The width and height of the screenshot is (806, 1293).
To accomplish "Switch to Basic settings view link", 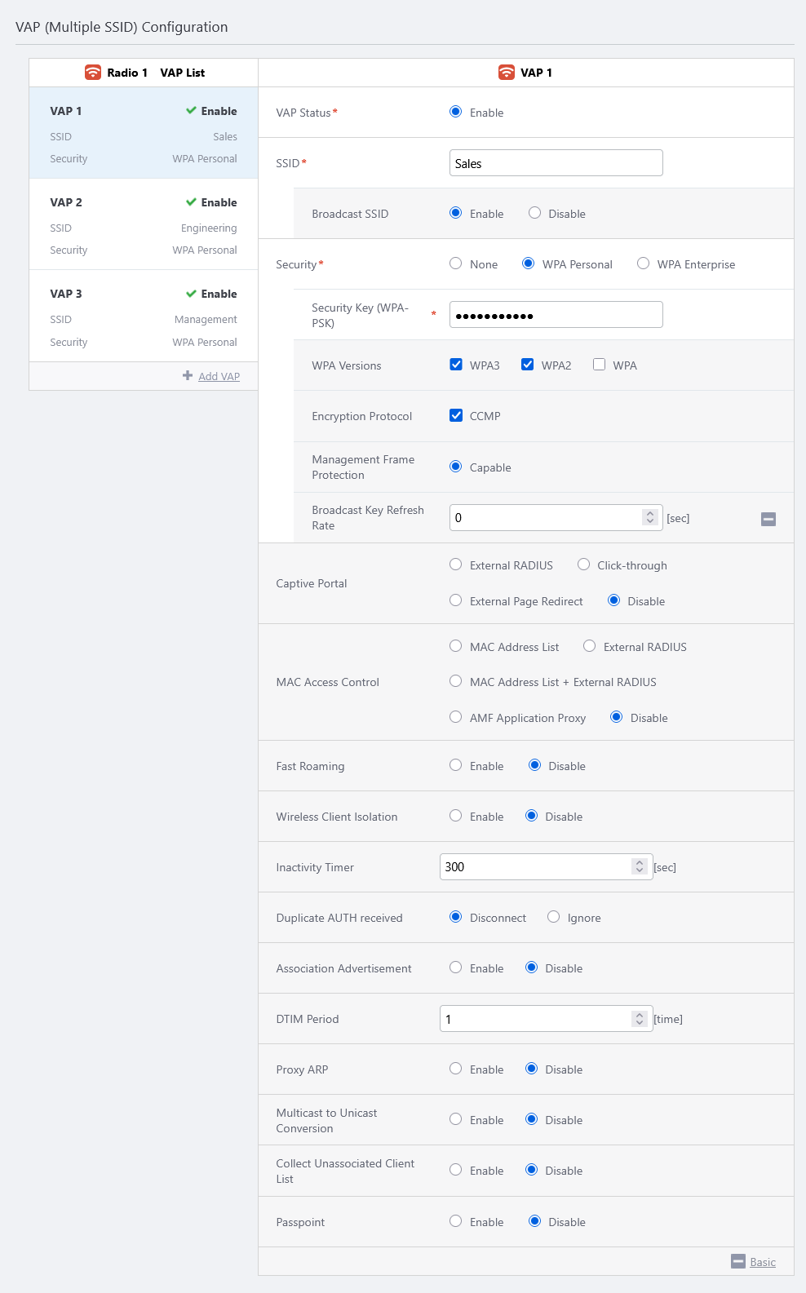I will coord(763,1262).
